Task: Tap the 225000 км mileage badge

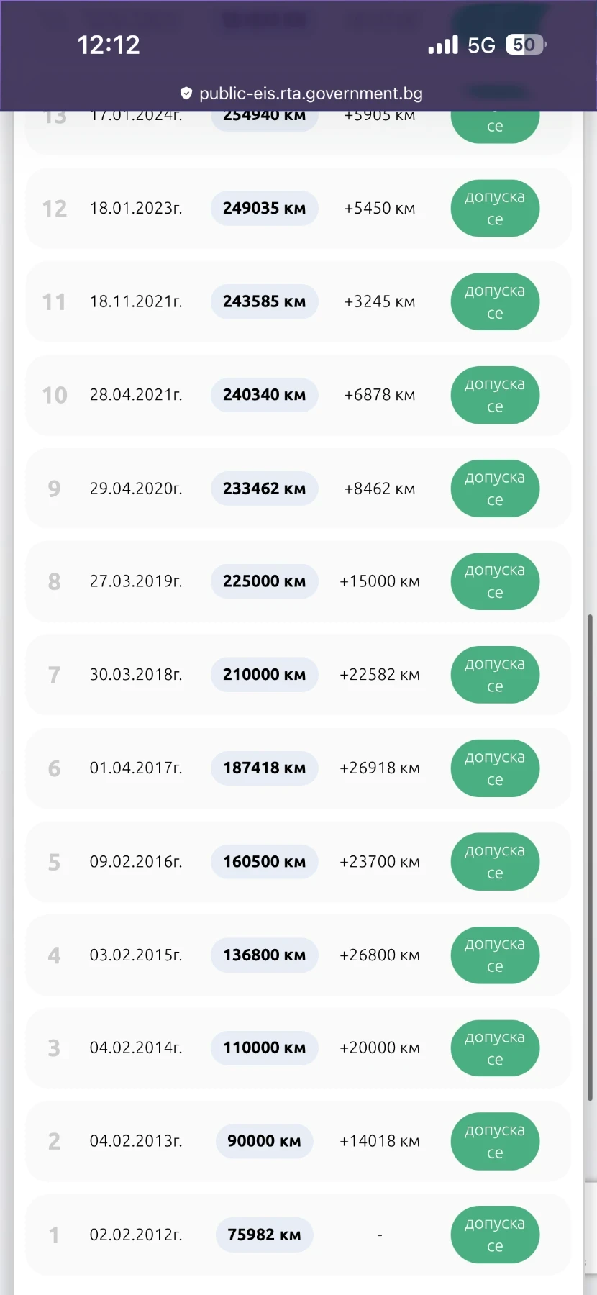Action: click(264, 581)
